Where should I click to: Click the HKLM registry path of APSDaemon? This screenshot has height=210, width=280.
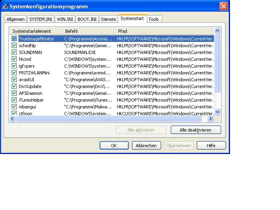[x=165, y=93]
